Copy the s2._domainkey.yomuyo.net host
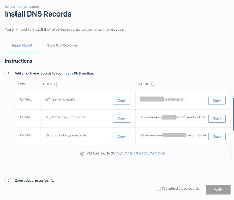 click(x=121, y=136)
